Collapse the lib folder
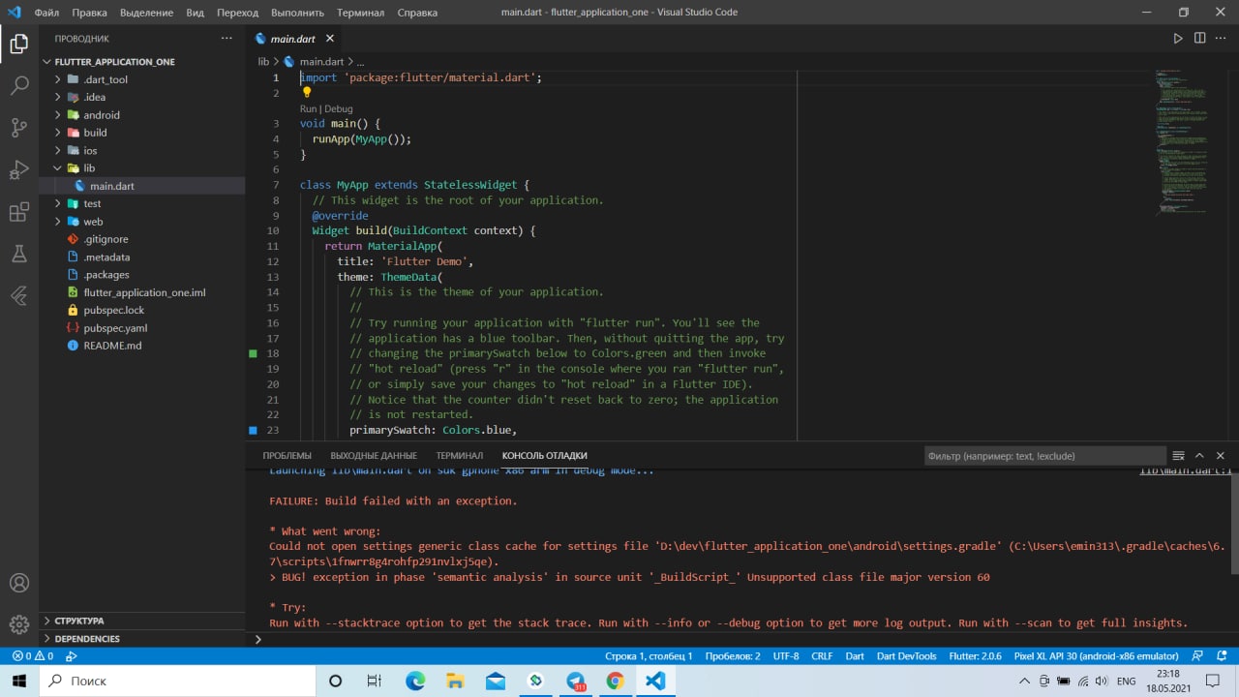Screen dimensions: 1239x697 click(x=59, y=168)
